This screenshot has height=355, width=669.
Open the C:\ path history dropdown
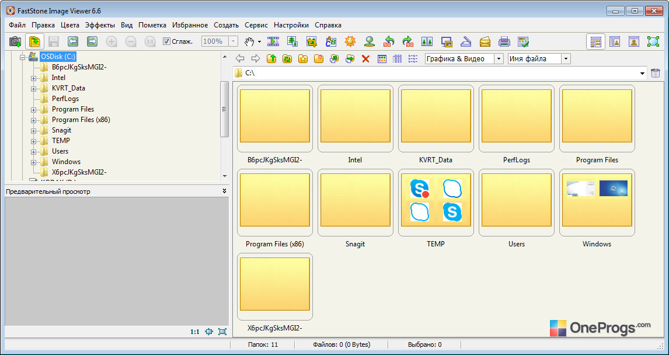[643, 74]
